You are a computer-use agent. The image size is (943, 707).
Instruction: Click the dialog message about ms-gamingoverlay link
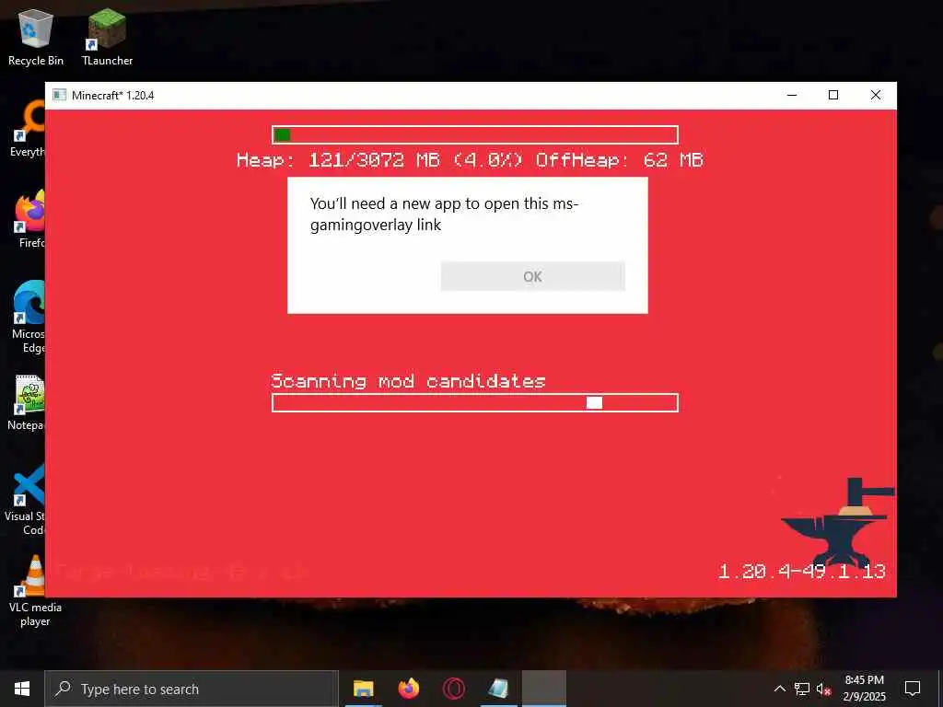click(444, 214)
